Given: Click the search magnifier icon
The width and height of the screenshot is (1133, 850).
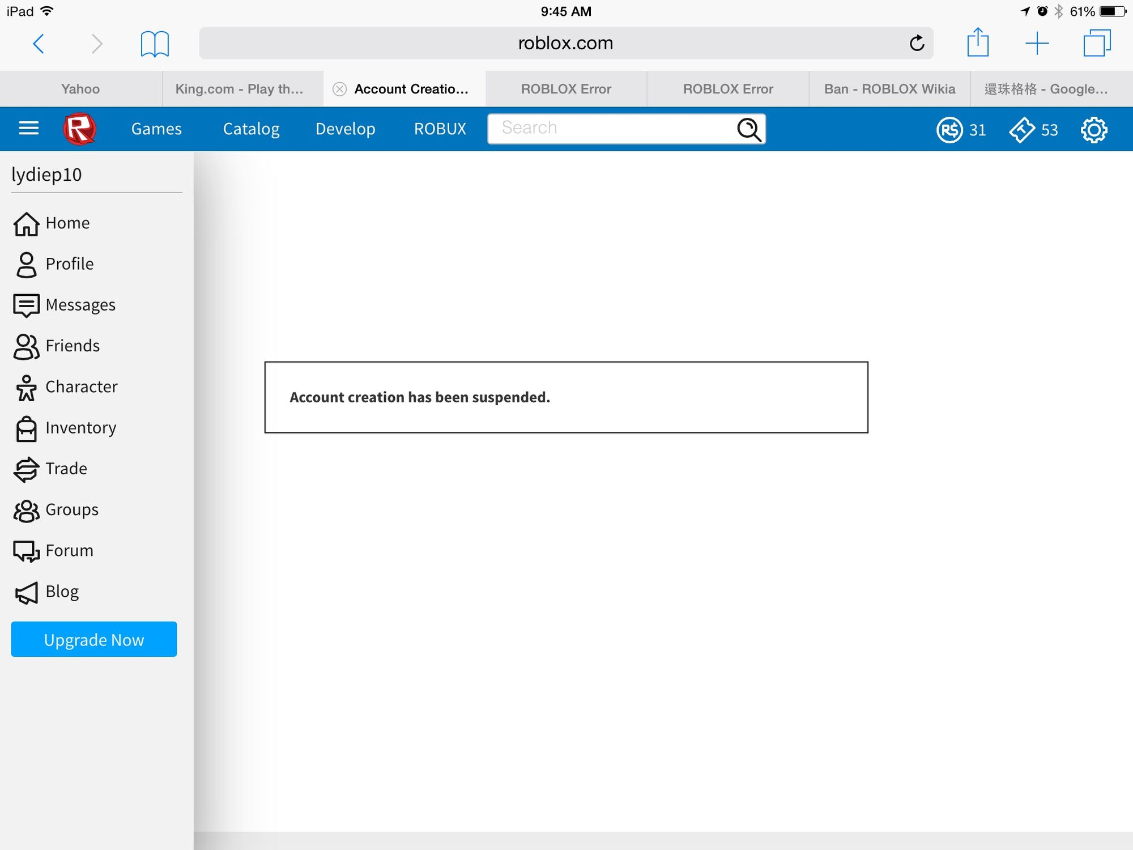Looking at the screenshot, I should (749, 129).
